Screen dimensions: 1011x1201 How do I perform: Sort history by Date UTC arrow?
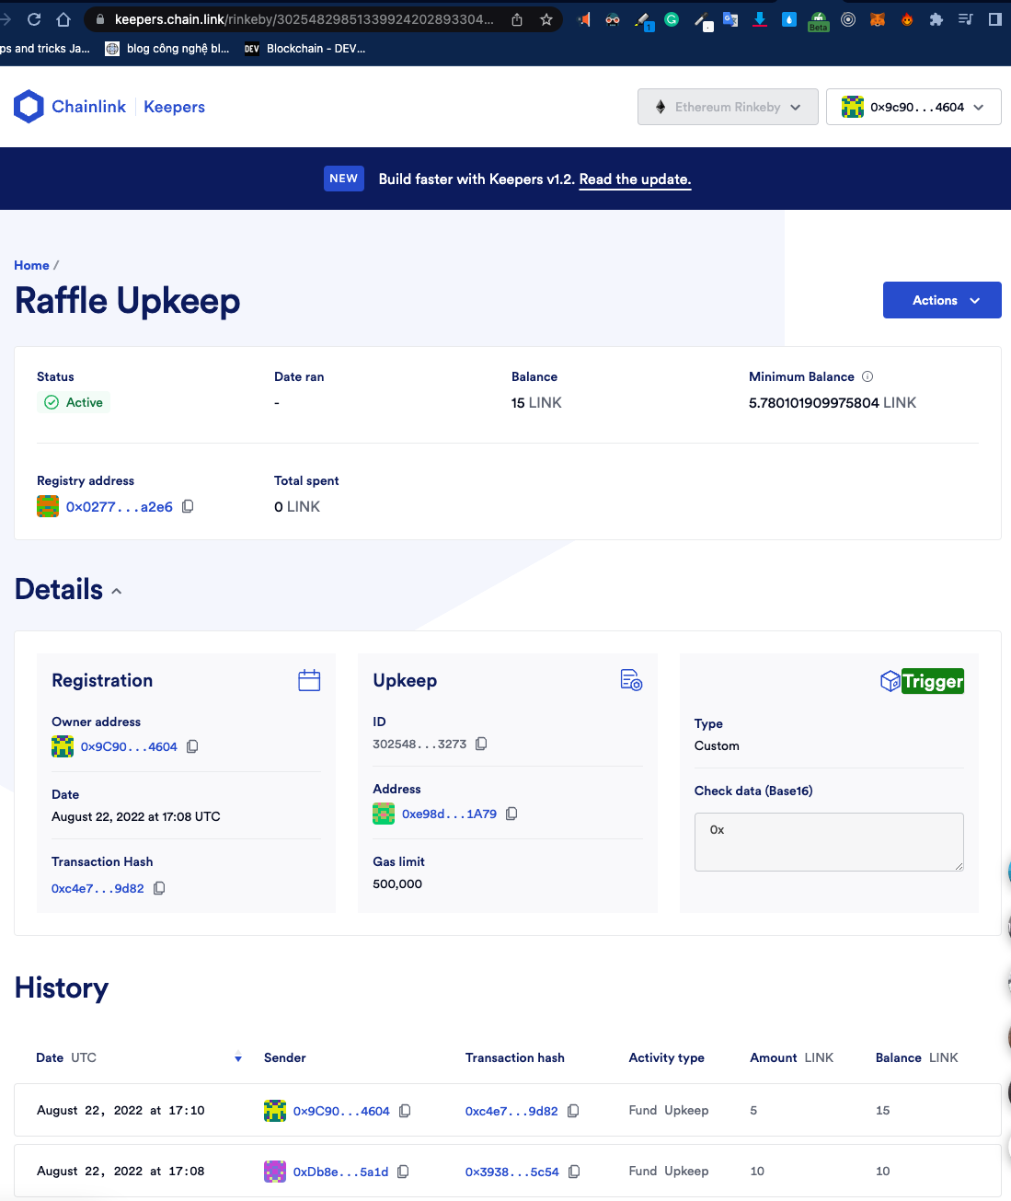tap(238, 1057)
